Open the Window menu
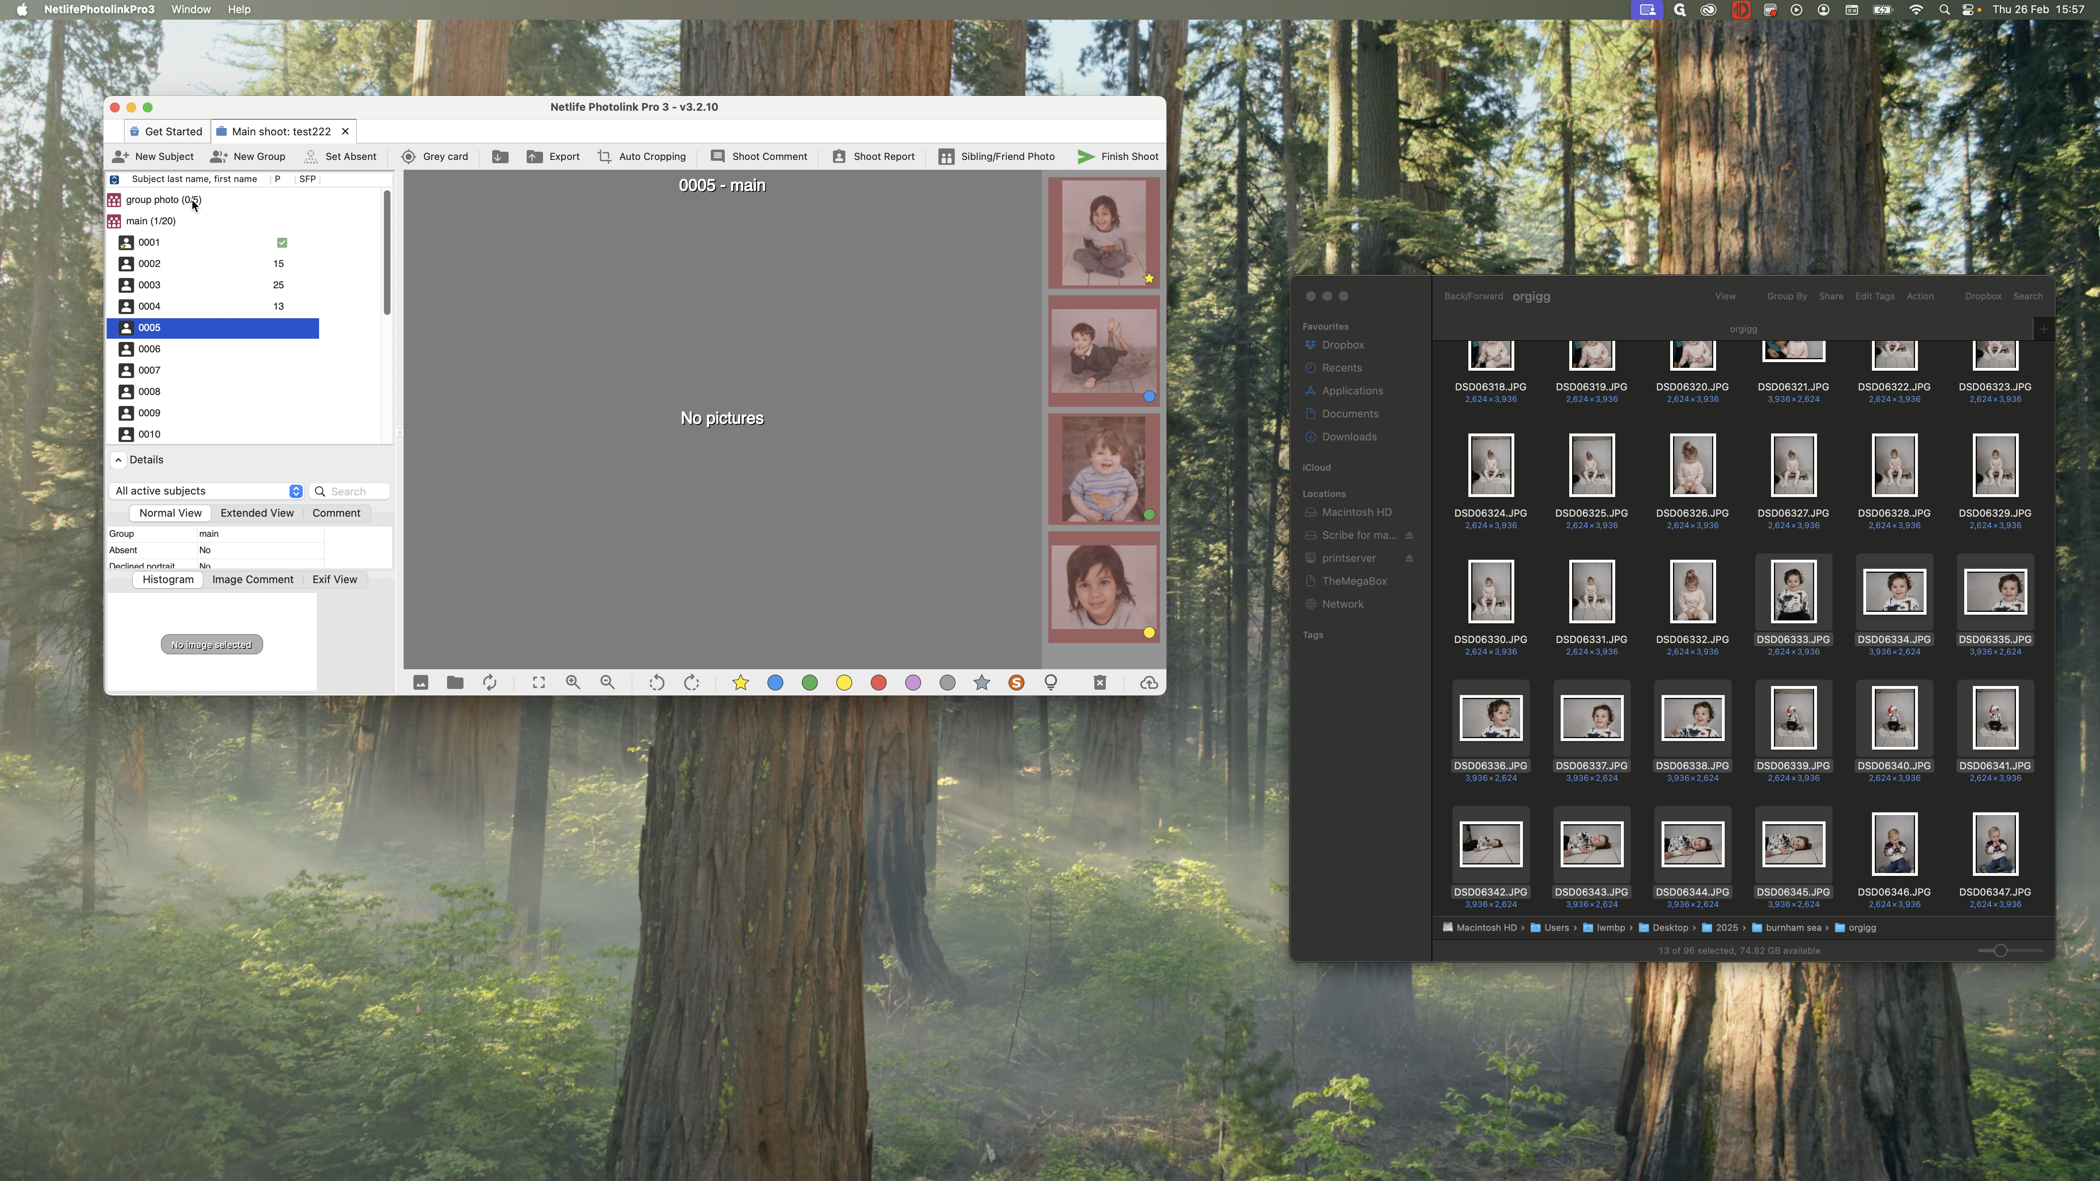 [x=191, y=9]
